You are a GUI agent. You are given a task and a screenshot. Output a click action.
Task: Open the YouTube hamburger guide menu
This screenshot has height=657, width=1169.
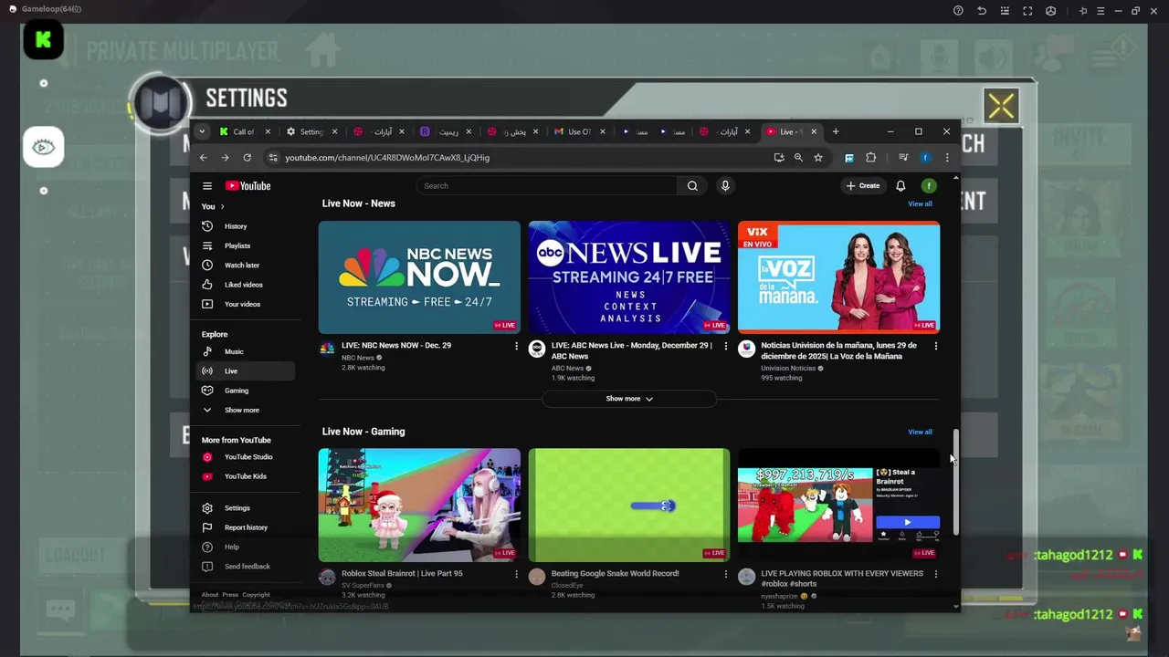coord(207,186)
